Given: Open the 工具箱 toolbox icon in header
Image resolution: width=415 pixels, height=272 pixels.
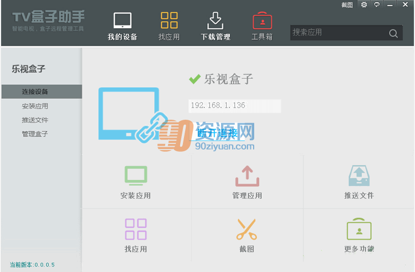Looking at the screenshot, I should pos(262,20).
